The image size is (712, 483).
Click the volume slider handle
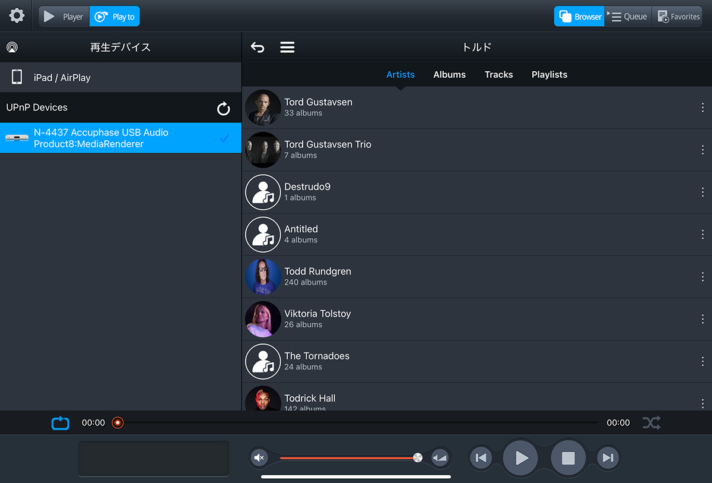coord(418,457)
